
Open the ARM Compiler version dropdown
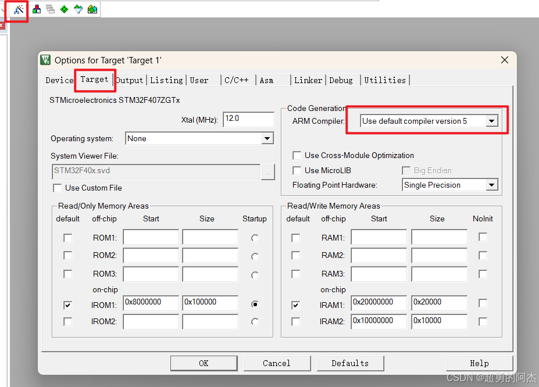tap(429, 121)
